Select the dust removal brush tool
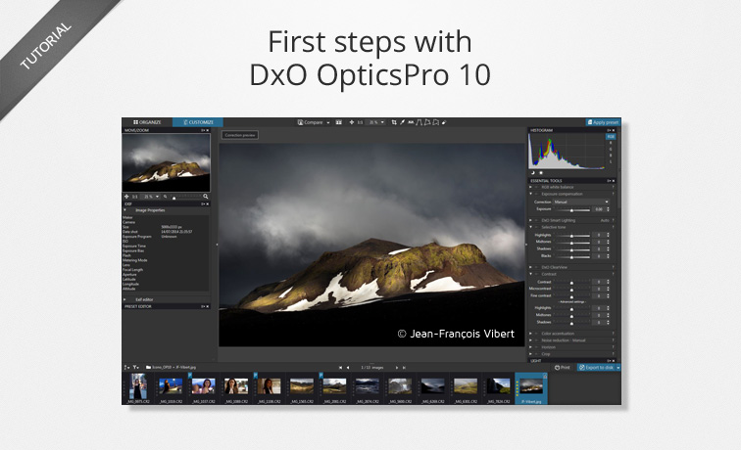Screen dimensions: 741x450 click(444, 122)
